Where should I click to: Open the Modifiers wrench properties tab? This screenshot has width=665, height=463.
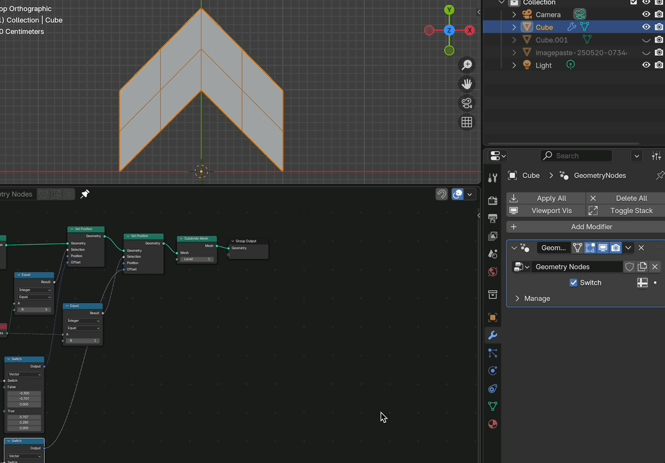(x=492, y=335)
